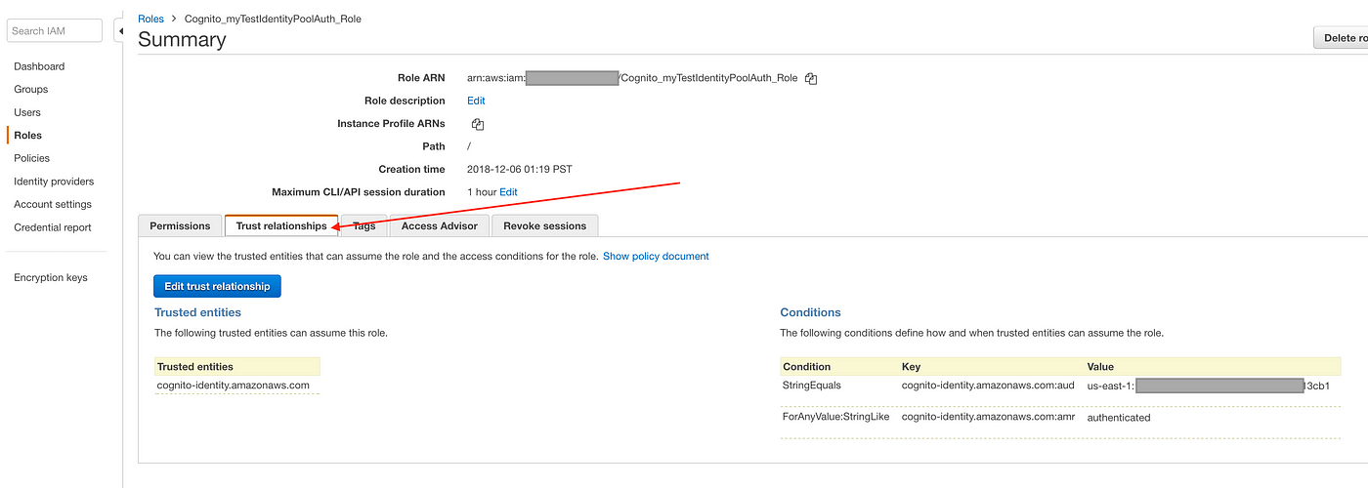This screenshot has height=488, width=1368.
Task: Open Account settings page
Action: click(53, 204)
